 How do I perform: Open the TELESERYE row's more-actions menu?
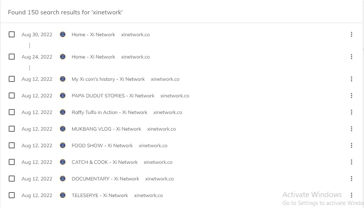coord(352,195)
